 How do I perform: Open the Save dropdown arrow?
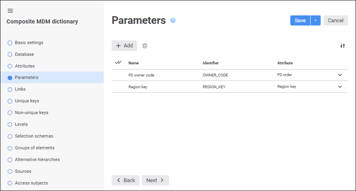[315, 21]
